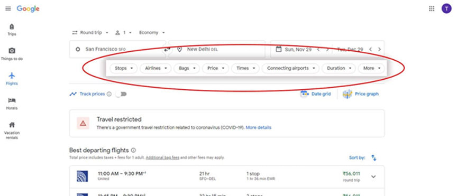Expand the 11:00 AM United flight details
Image resolution: width=457 pixels, height=196 pixels.
pyautogui.click(x=373, y=176)
